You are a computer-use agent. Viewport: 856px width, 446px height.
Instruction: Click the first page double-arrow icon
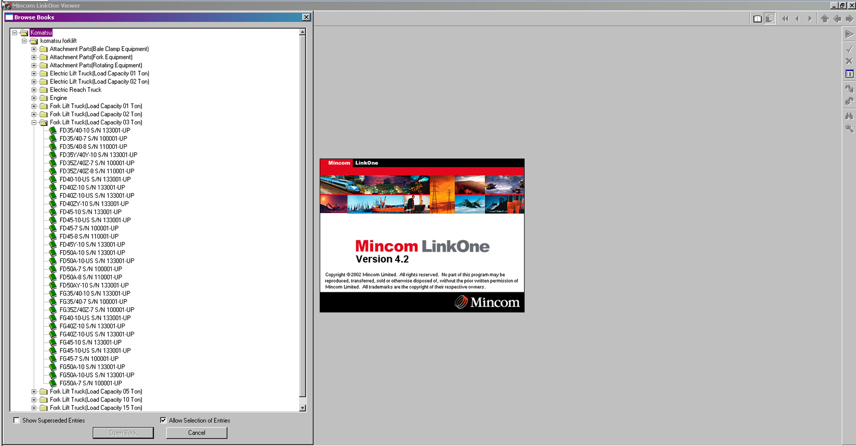(785, 19)
